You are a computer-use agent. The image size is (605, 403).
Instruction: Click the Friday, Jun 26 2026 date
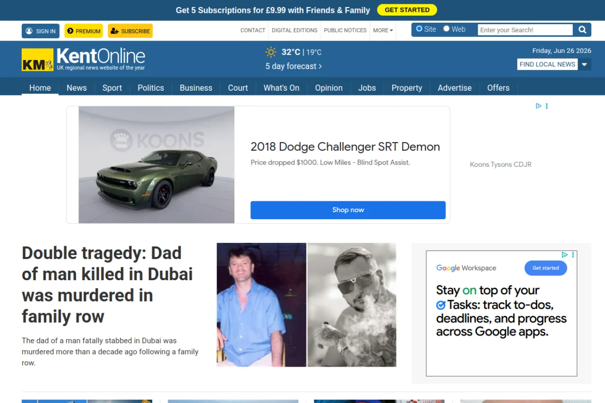[562, 51]
